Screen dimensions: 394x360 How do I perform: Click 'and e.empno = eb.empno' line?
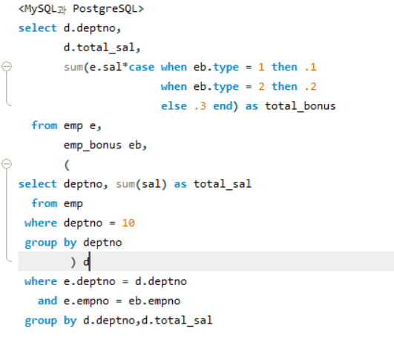click(x=109, y=301)
